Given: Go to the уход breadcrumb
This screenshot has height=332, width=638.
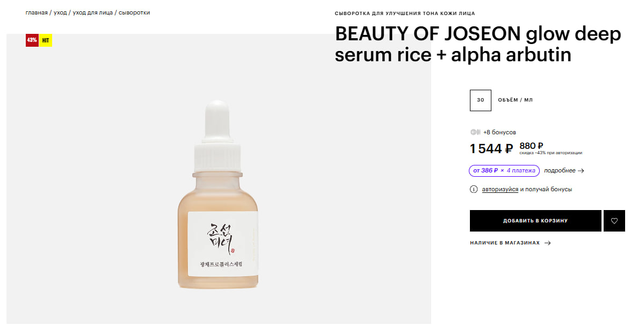Looking at the screenshot, I should (60, 12).
